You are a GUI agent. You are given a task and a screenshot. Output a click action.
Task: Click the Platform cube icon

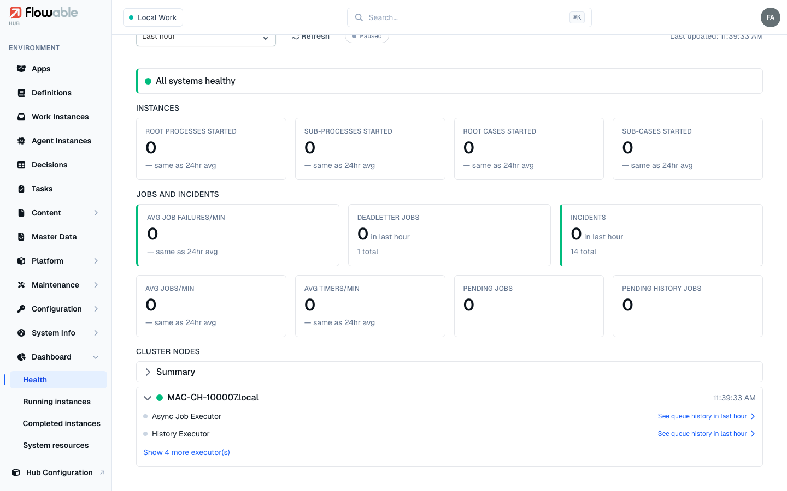click(x=21, y=261)
